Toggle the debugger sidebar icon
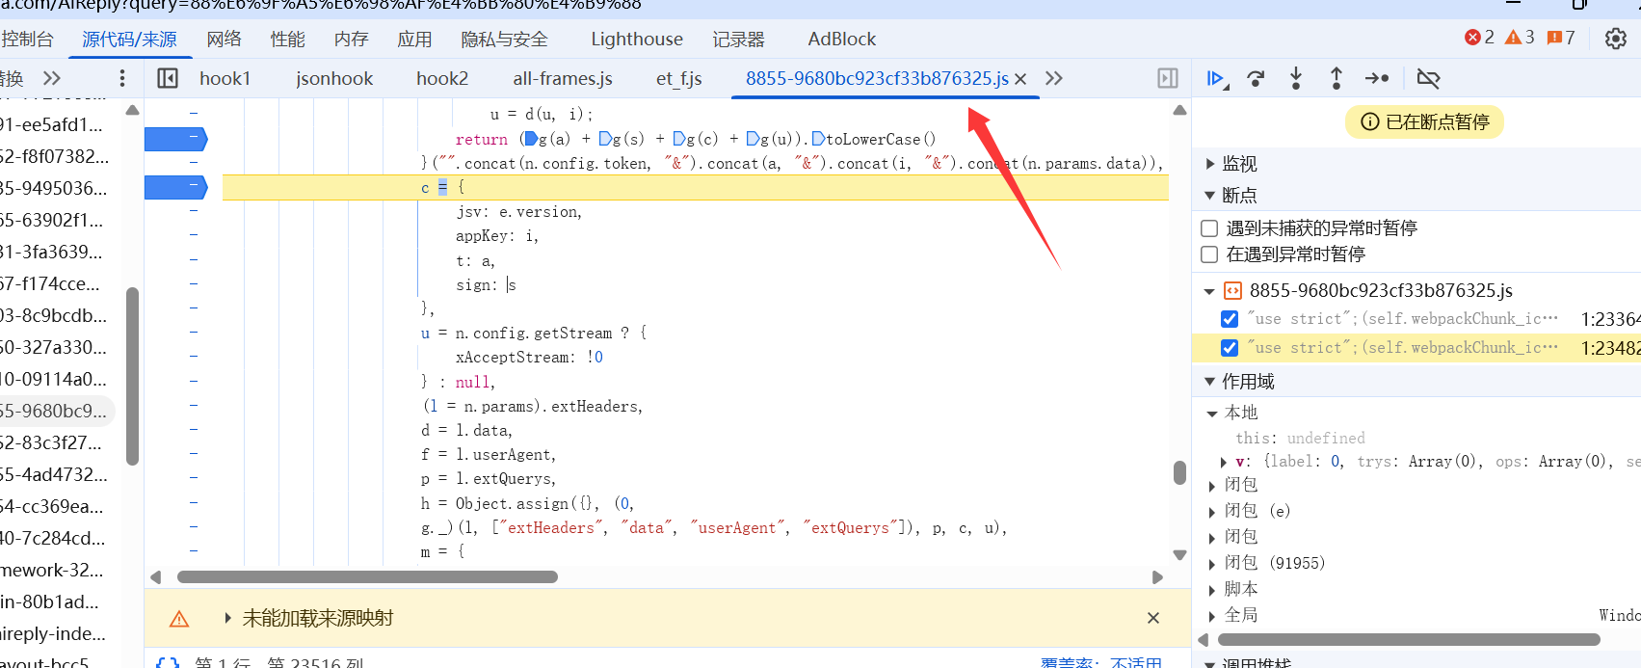The width and height of the screenshot is (1641, 668). 1168,78
